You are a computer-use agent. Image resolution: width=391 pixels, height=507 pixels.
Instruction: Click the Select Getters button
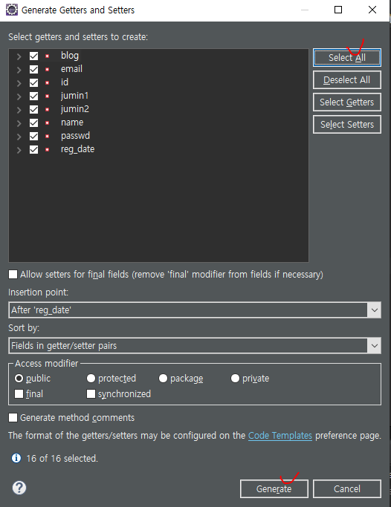coord(347,102)
